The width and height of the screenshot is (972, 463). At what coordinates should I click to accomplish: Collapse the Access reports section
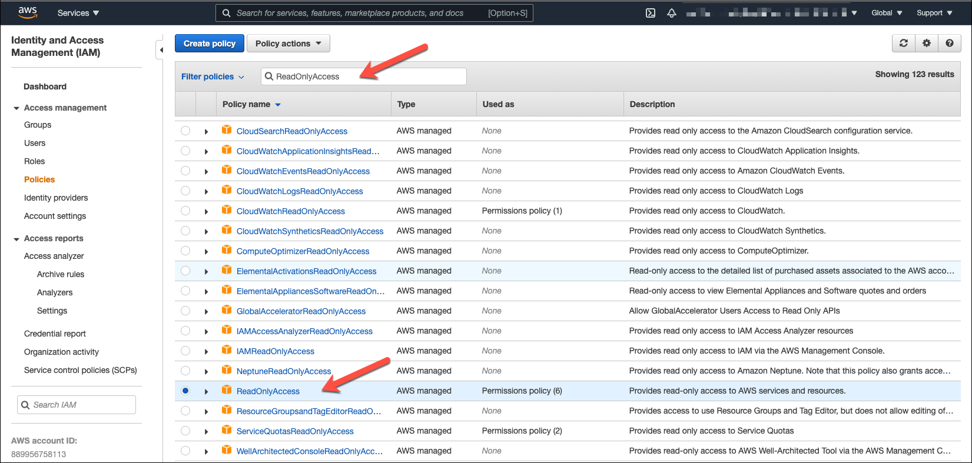click(16, 239)
